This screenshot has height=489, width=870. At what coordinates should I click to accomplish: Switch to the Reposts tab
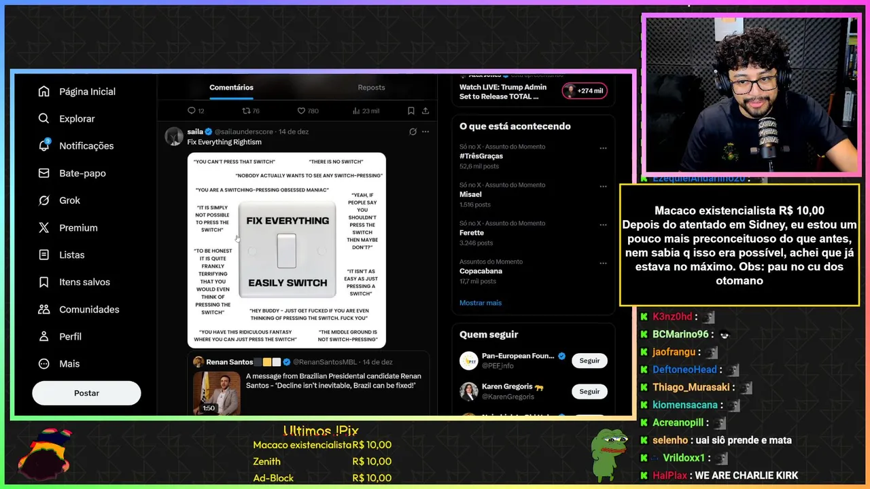coord(371,88)
